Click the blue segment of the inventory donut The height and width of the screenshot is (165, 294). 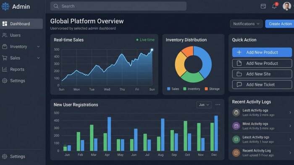tap(206, 62)
